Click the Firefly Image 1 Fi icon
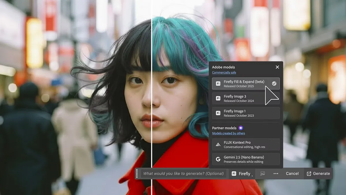Viewport: 346px width, 195px height. (x=218, y=113)
